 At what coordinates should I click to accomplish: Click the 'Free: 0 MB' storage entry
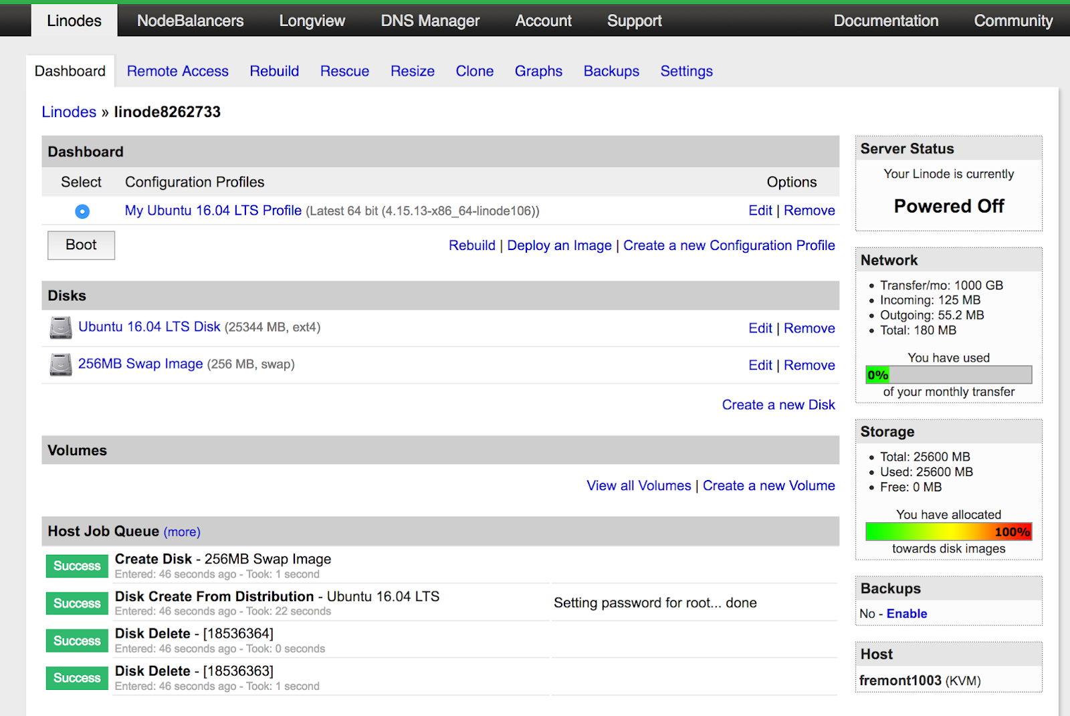point(911,487)
